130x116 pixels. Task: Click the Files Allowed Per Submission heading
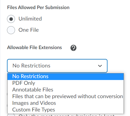[x=38, y=7]
